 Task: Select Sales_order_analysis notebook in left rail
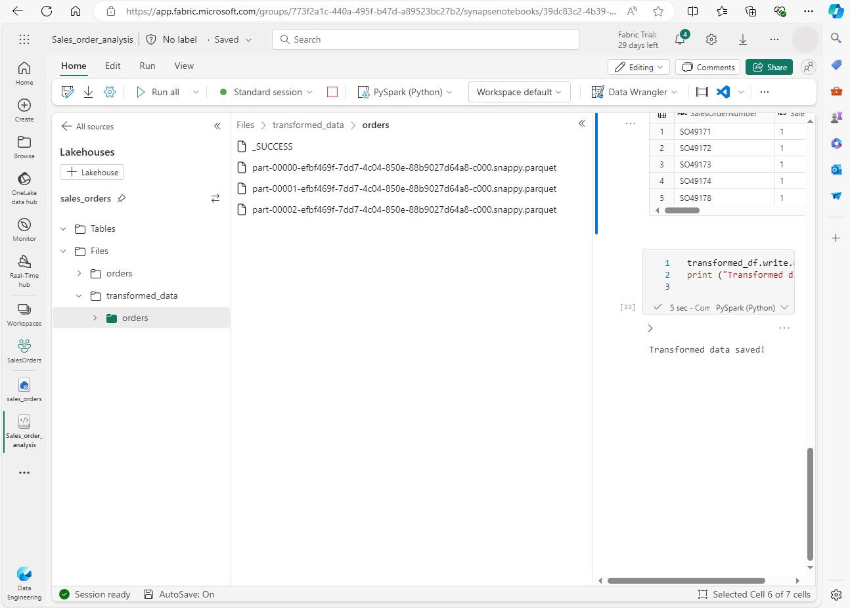(24, 431)
